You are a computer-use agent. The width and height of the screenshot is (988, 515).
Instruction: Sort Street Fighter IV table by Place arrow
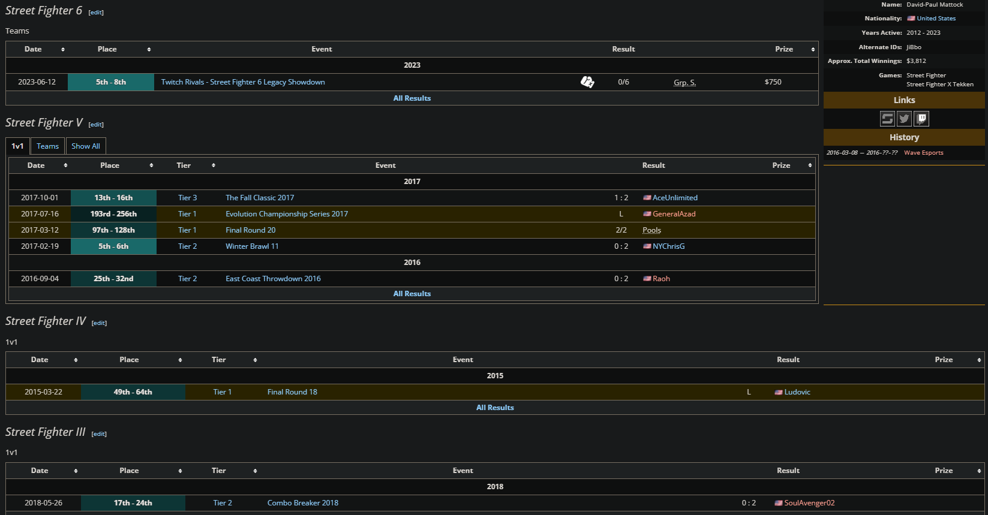(180, 360)
